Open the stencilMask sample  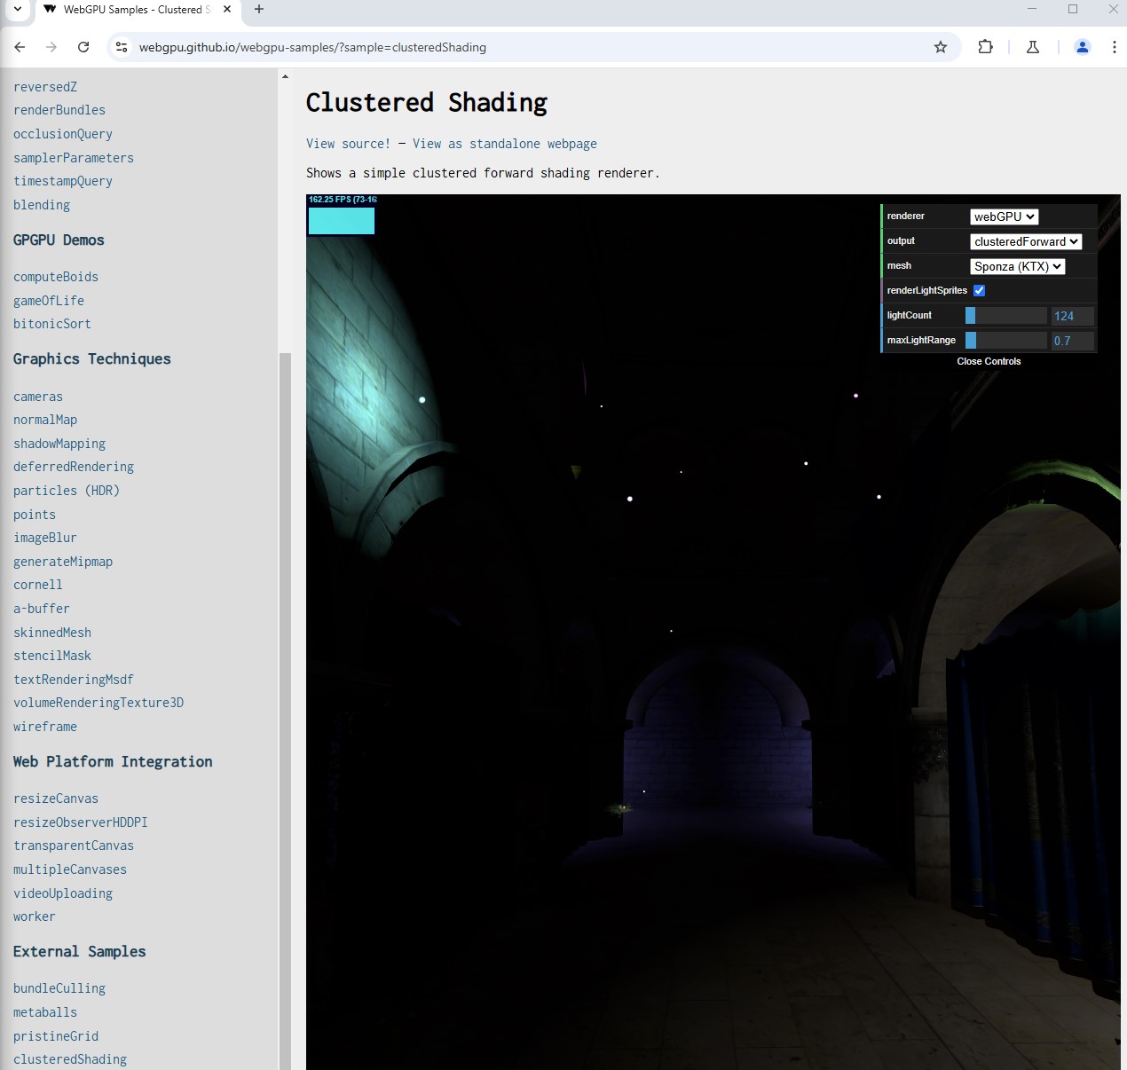(52, 656)
